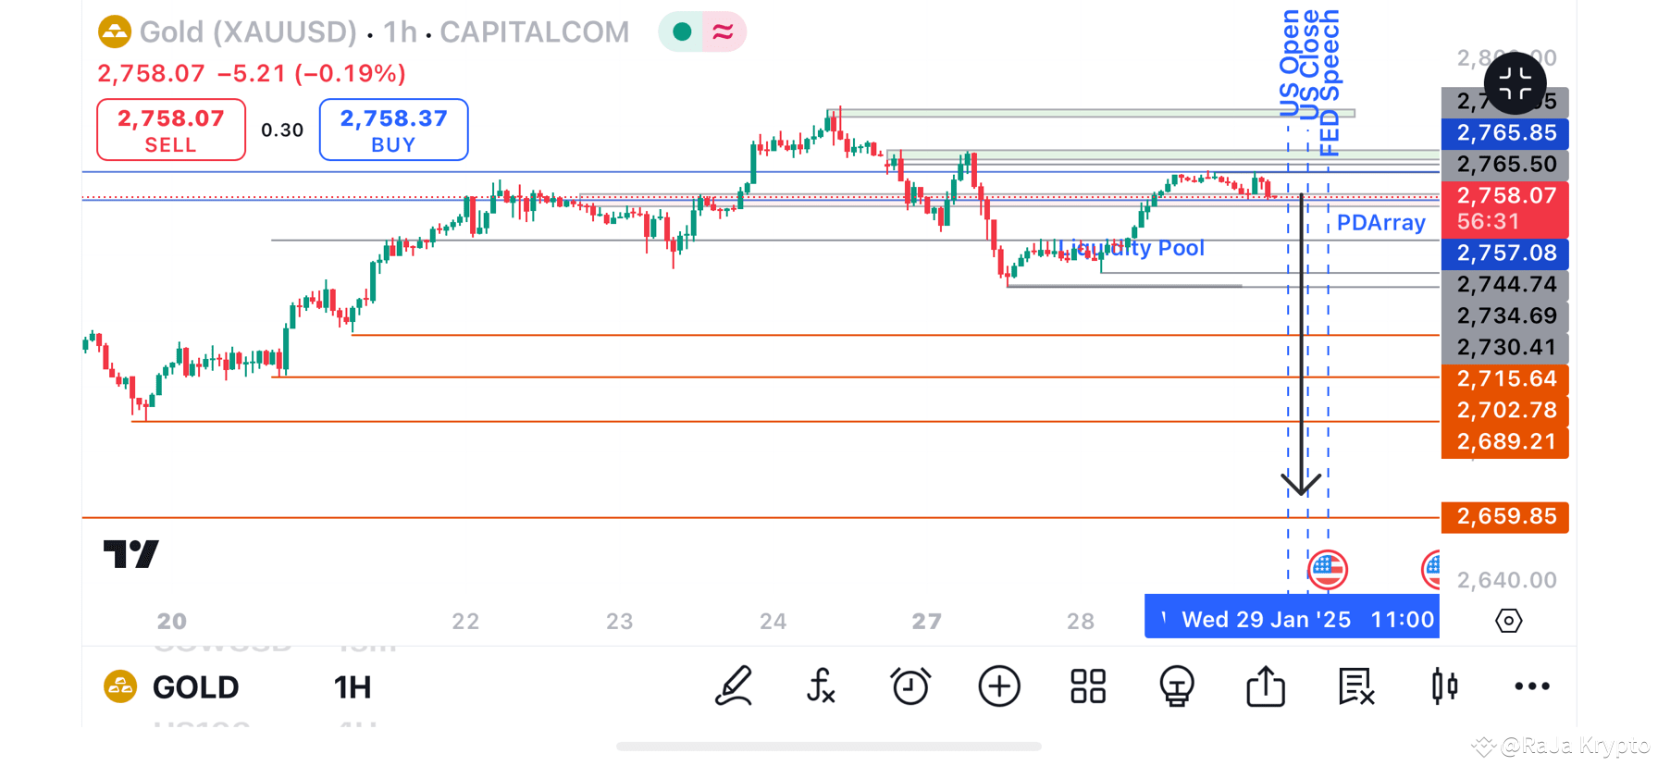Exit fullscreen using the circular icon
The image size is (1658, 766).
(x=1515, y=83)
